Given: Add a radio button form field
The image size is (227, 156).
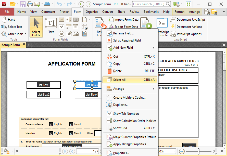Looking at the screenshot, I should pyautogui.click(x=61, y=34).
